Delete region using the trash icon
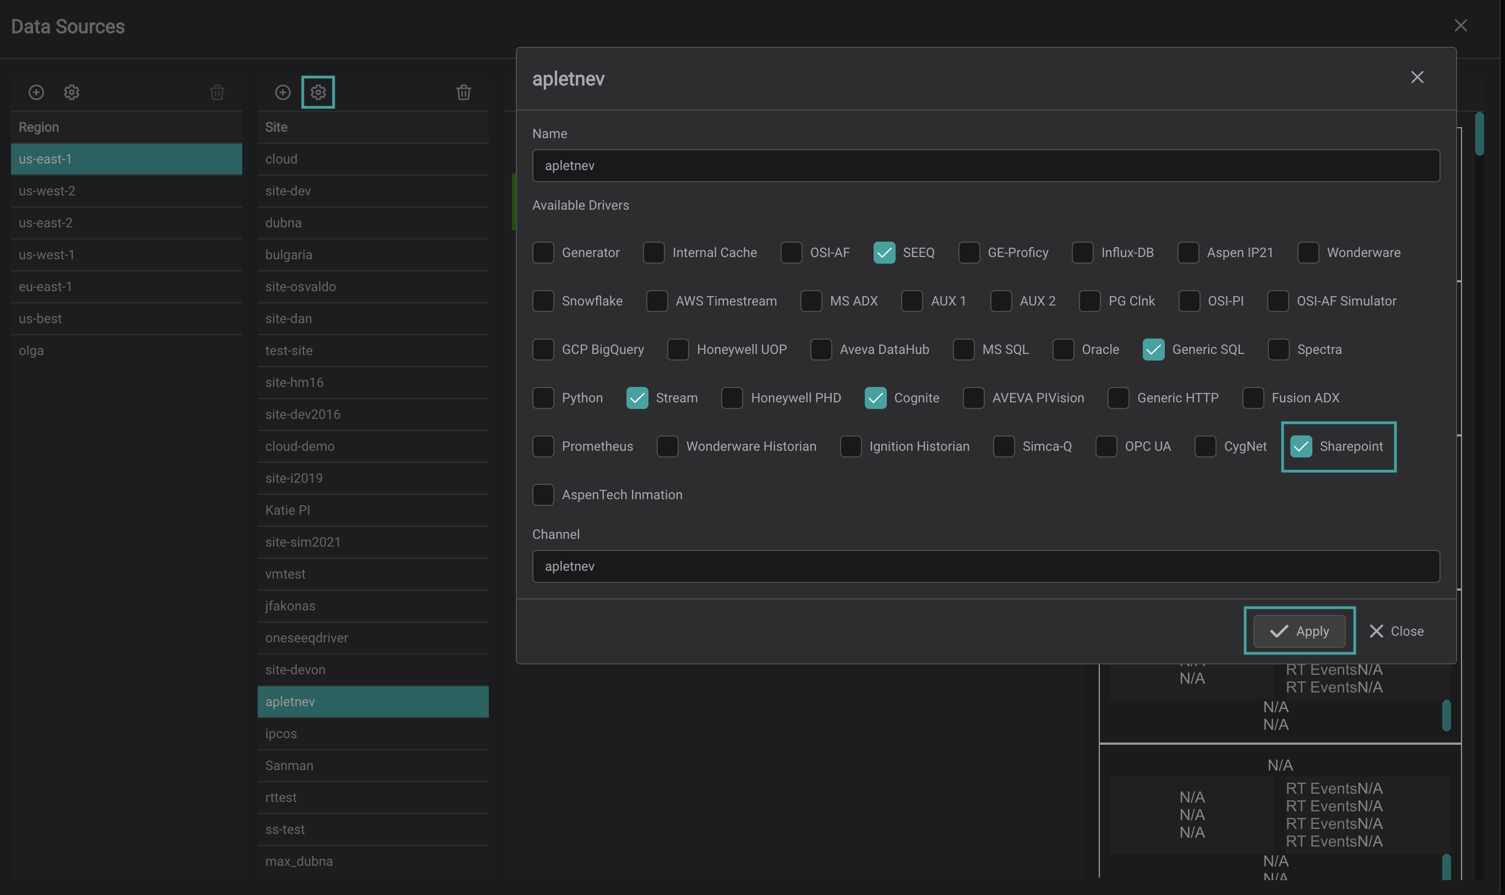The height and width of the screenshot is (895, 1505). [x=217, y=92]
